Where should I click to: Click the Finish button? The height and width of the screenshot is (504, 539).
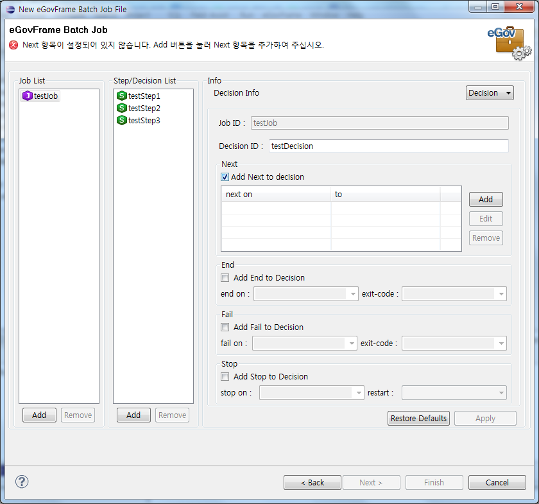(x=434, y=483)
